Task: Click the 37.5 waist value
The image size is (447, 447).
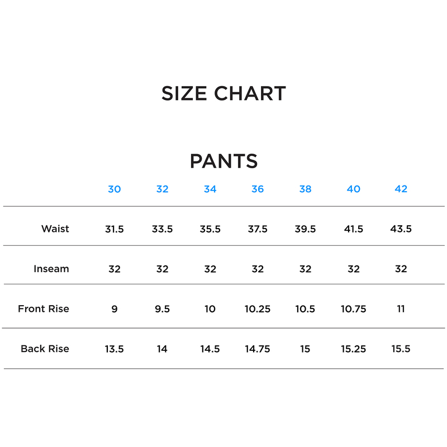Action: pyautogui.click(x=258, y=229)
